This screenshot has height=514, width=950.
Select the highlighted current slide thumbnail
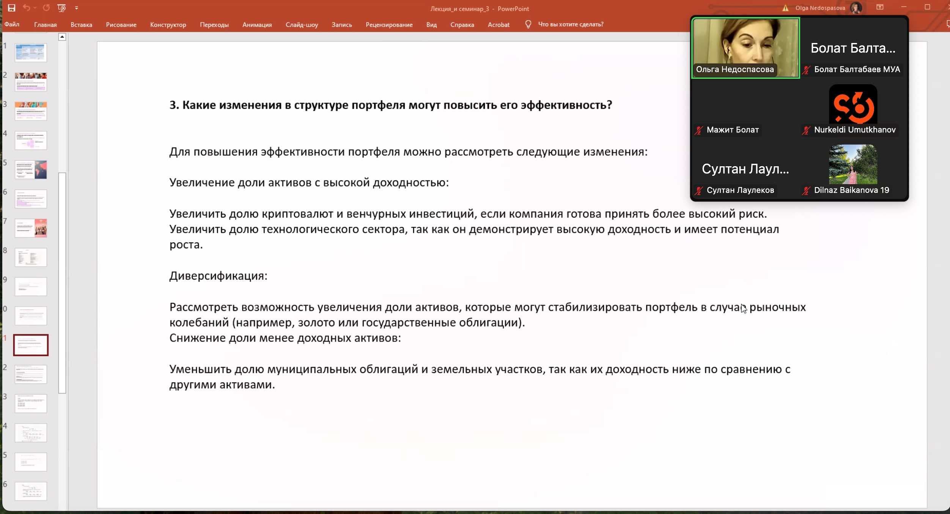click(x=31, y=345)
